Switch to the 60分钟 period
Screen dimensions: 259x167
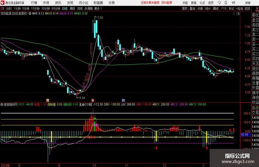[56, 9]
